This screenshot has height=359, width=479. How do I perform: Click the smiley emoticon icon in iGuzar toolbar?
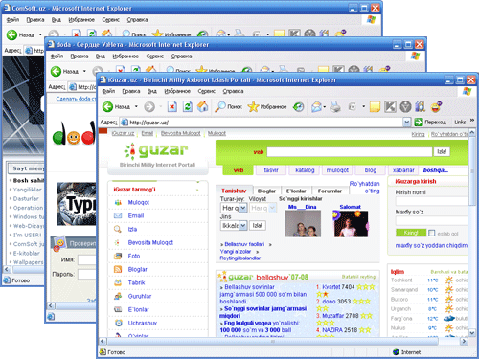coord(436,106)
